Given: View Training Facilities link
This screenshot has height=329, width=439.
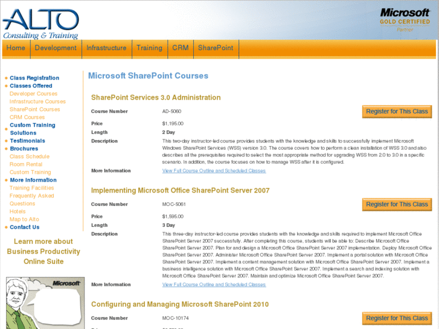Looking at the screenshot, I should 31,188.
